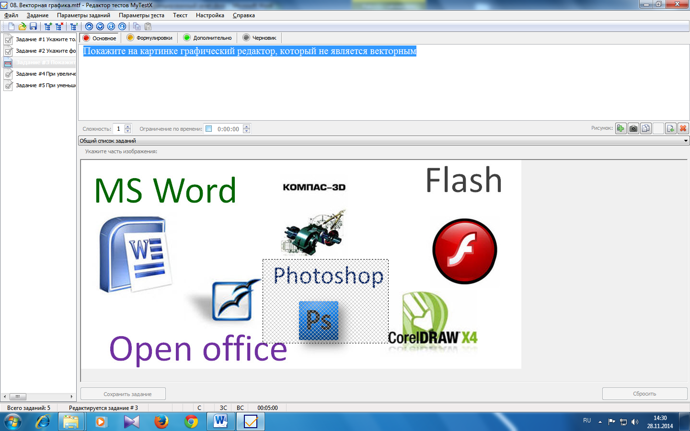Click the status bar text 'Всего заданий: 5'
The width and height of the screenshot is (690, 431).
tap(29, 408)
